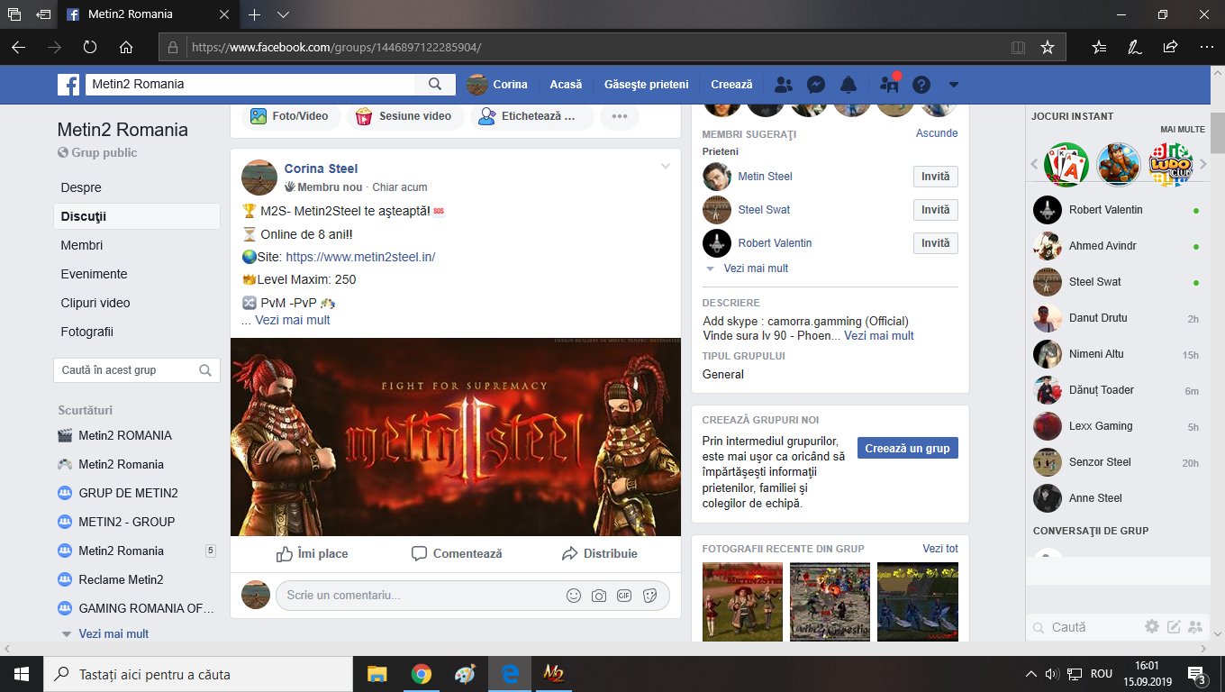Screen dimensions: 1225x692
Task: Click Creează un grup button
Action: pyautogui.click(x=907, y=448)
